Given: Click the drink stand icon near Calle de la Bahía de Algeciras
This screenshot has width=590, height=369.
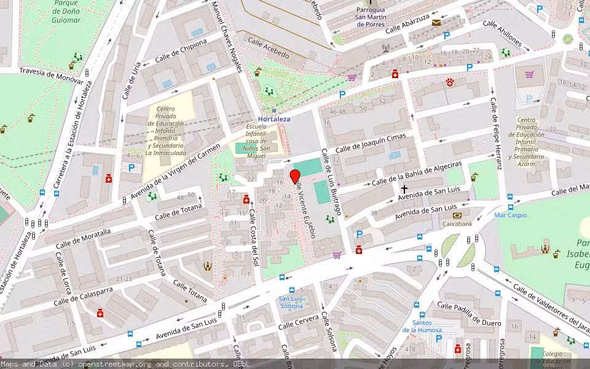Looking at the screenshot, I should tap(474, 177).
